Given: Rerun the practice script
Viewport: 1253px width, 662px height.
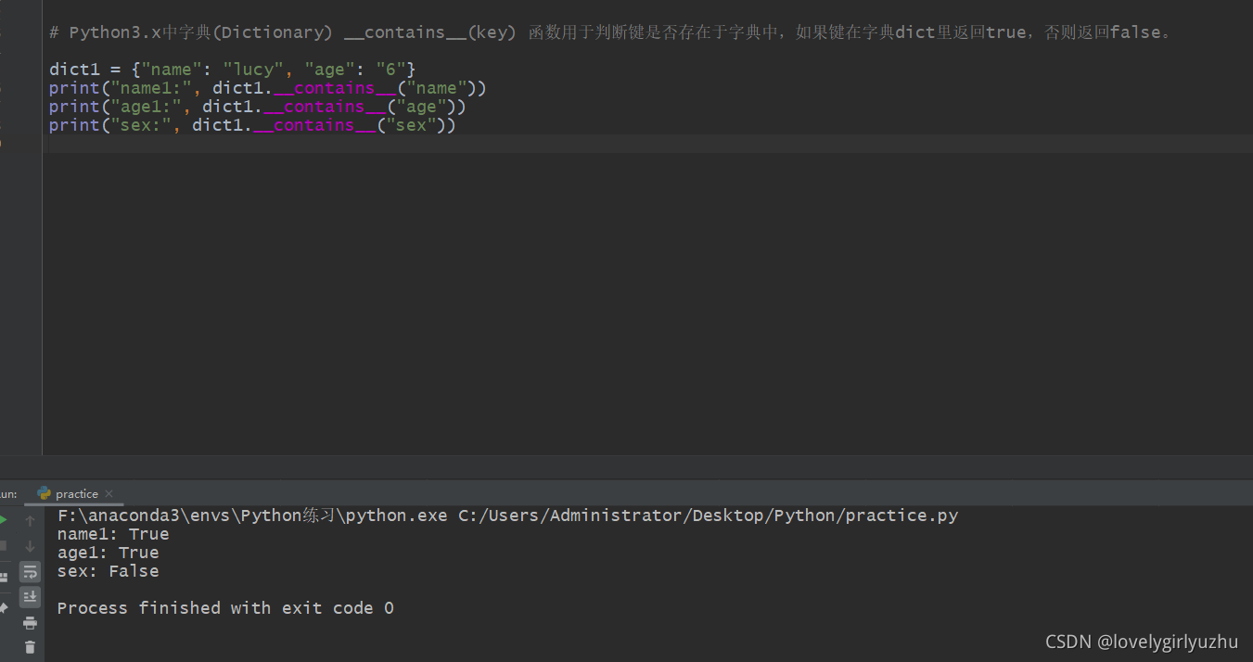Looking at the screenshot, I should point(4,519).
